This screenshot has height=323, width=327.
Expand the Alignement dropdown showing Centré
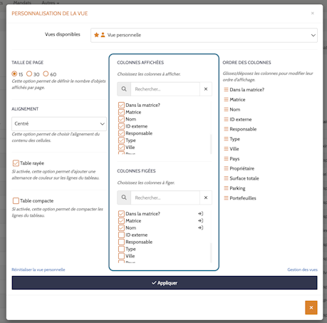pos(59,124)
